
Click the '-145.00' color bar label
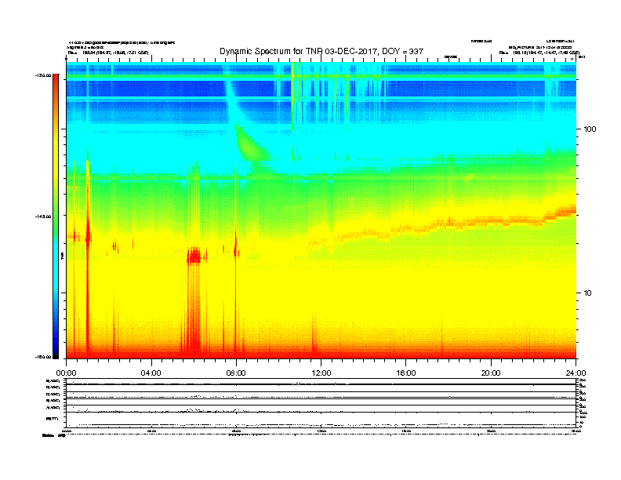pyautogui.click(x=43, y=216)
